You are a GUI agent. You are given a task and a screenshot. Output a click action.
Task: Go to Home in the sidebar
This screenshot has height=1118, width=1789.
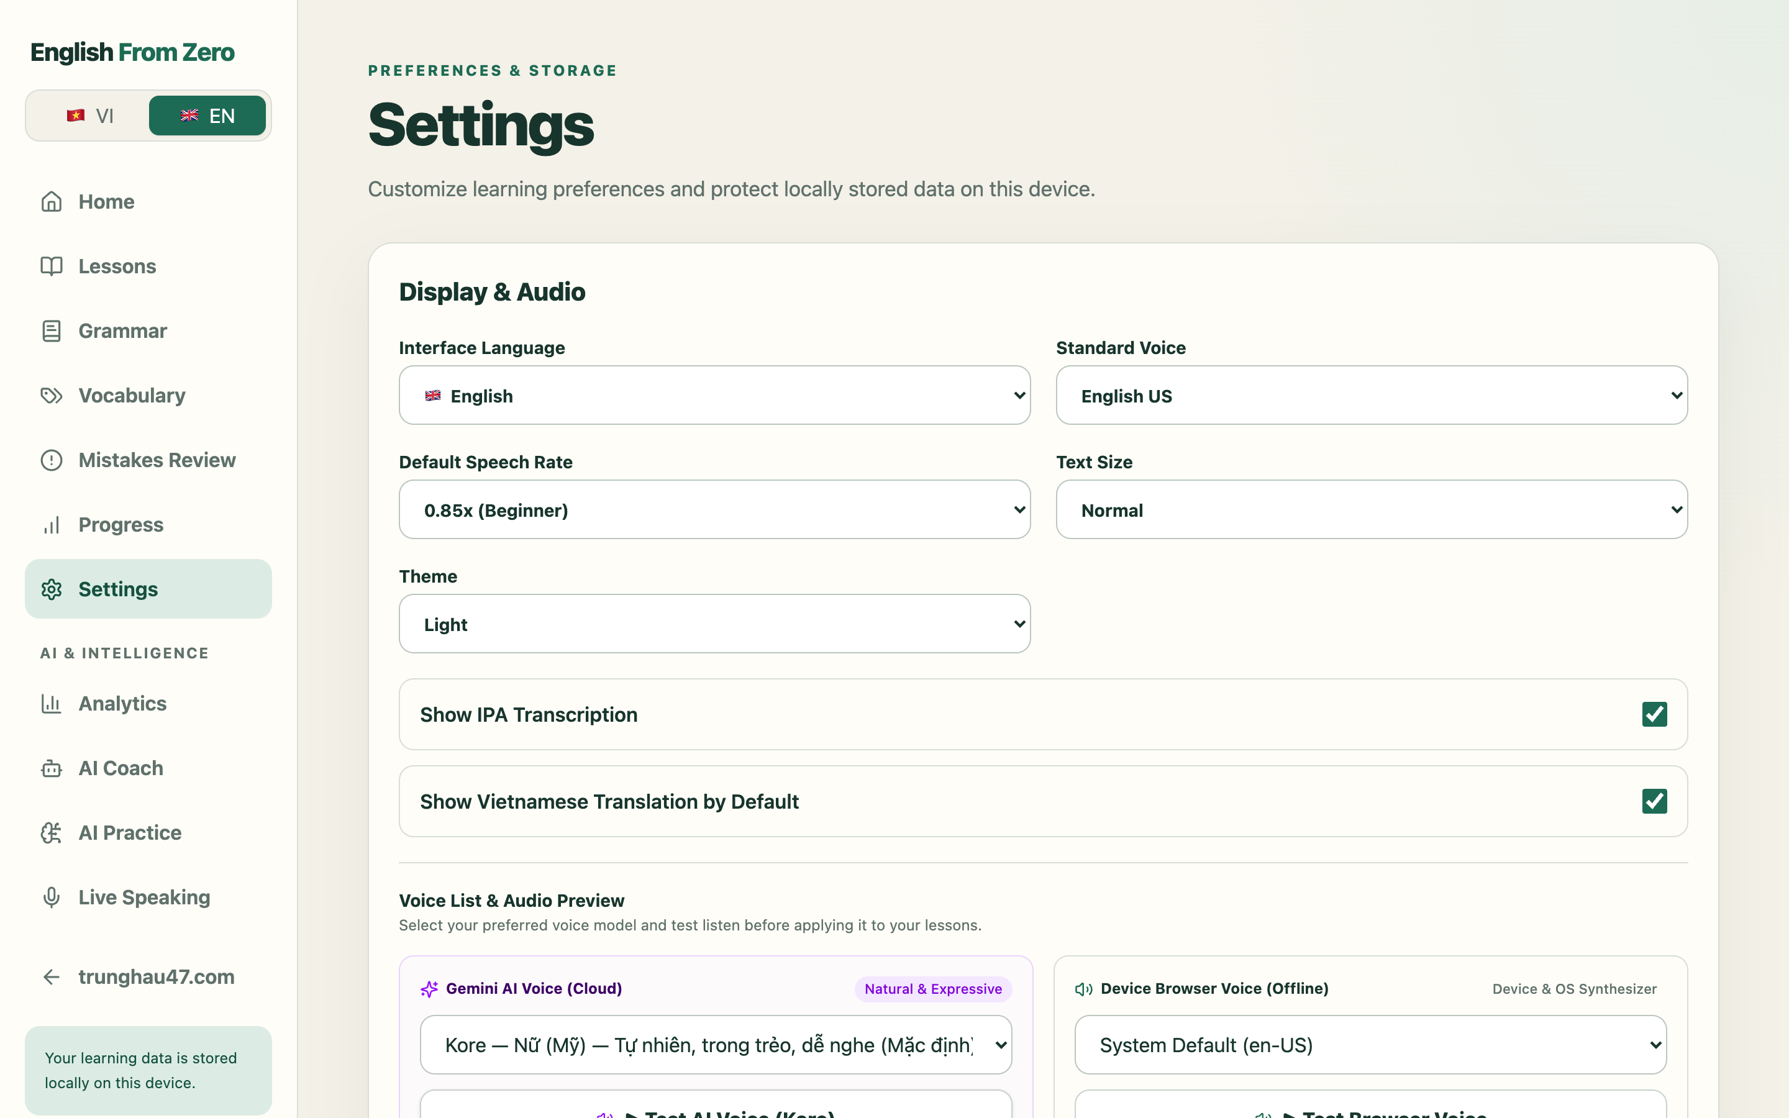point(148,201)
